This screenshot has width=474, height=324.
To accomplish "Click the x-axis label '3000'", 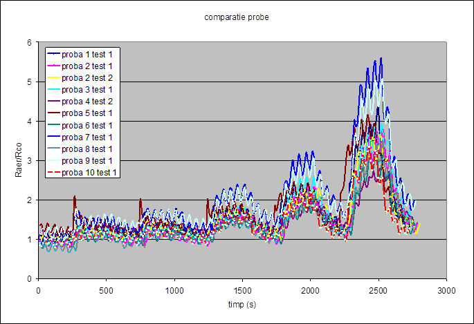I will 446,291.
